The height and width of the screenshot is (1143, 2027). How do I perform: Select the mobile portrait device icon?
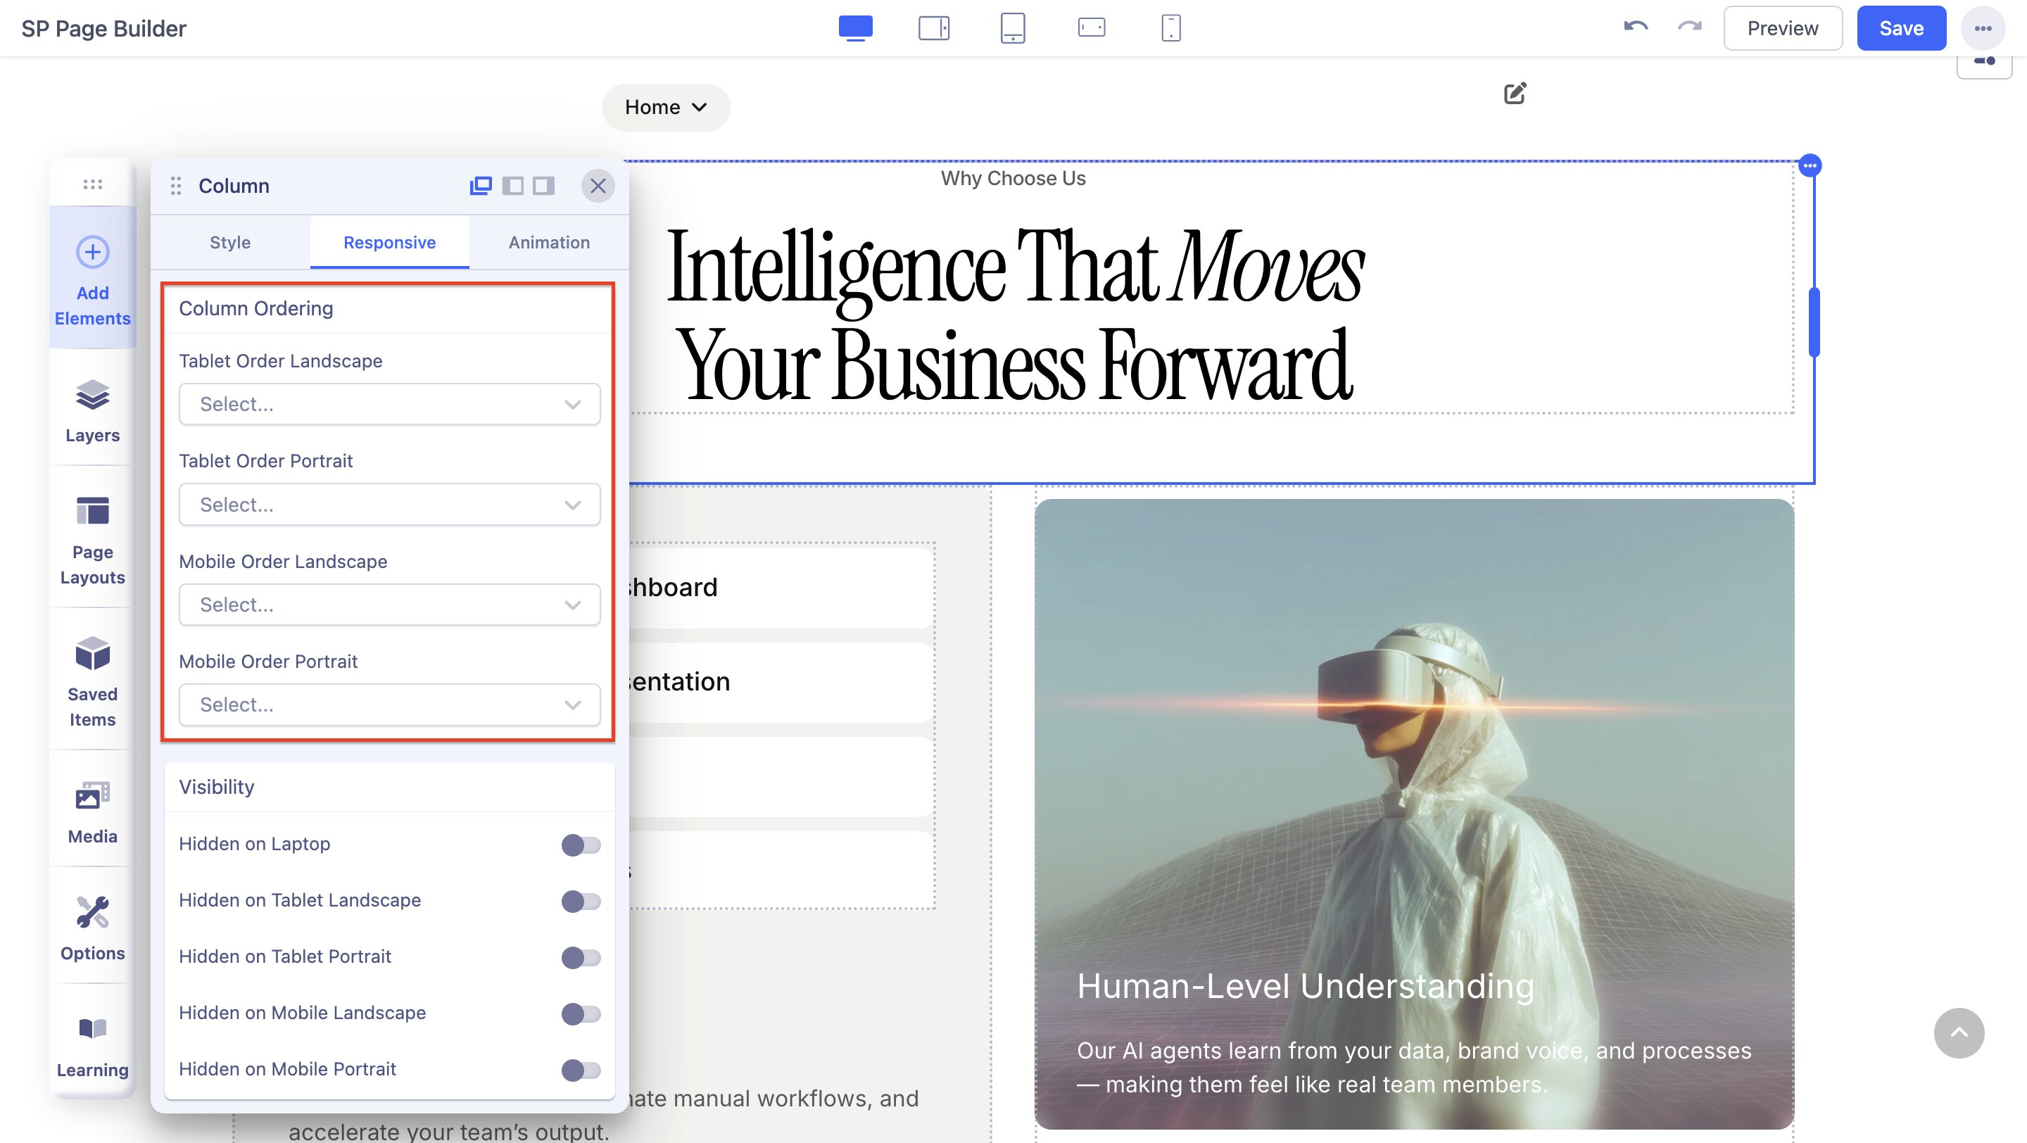tap(1170, 28)
